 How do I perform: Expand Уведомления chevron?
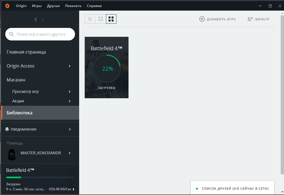coord(70,129)
